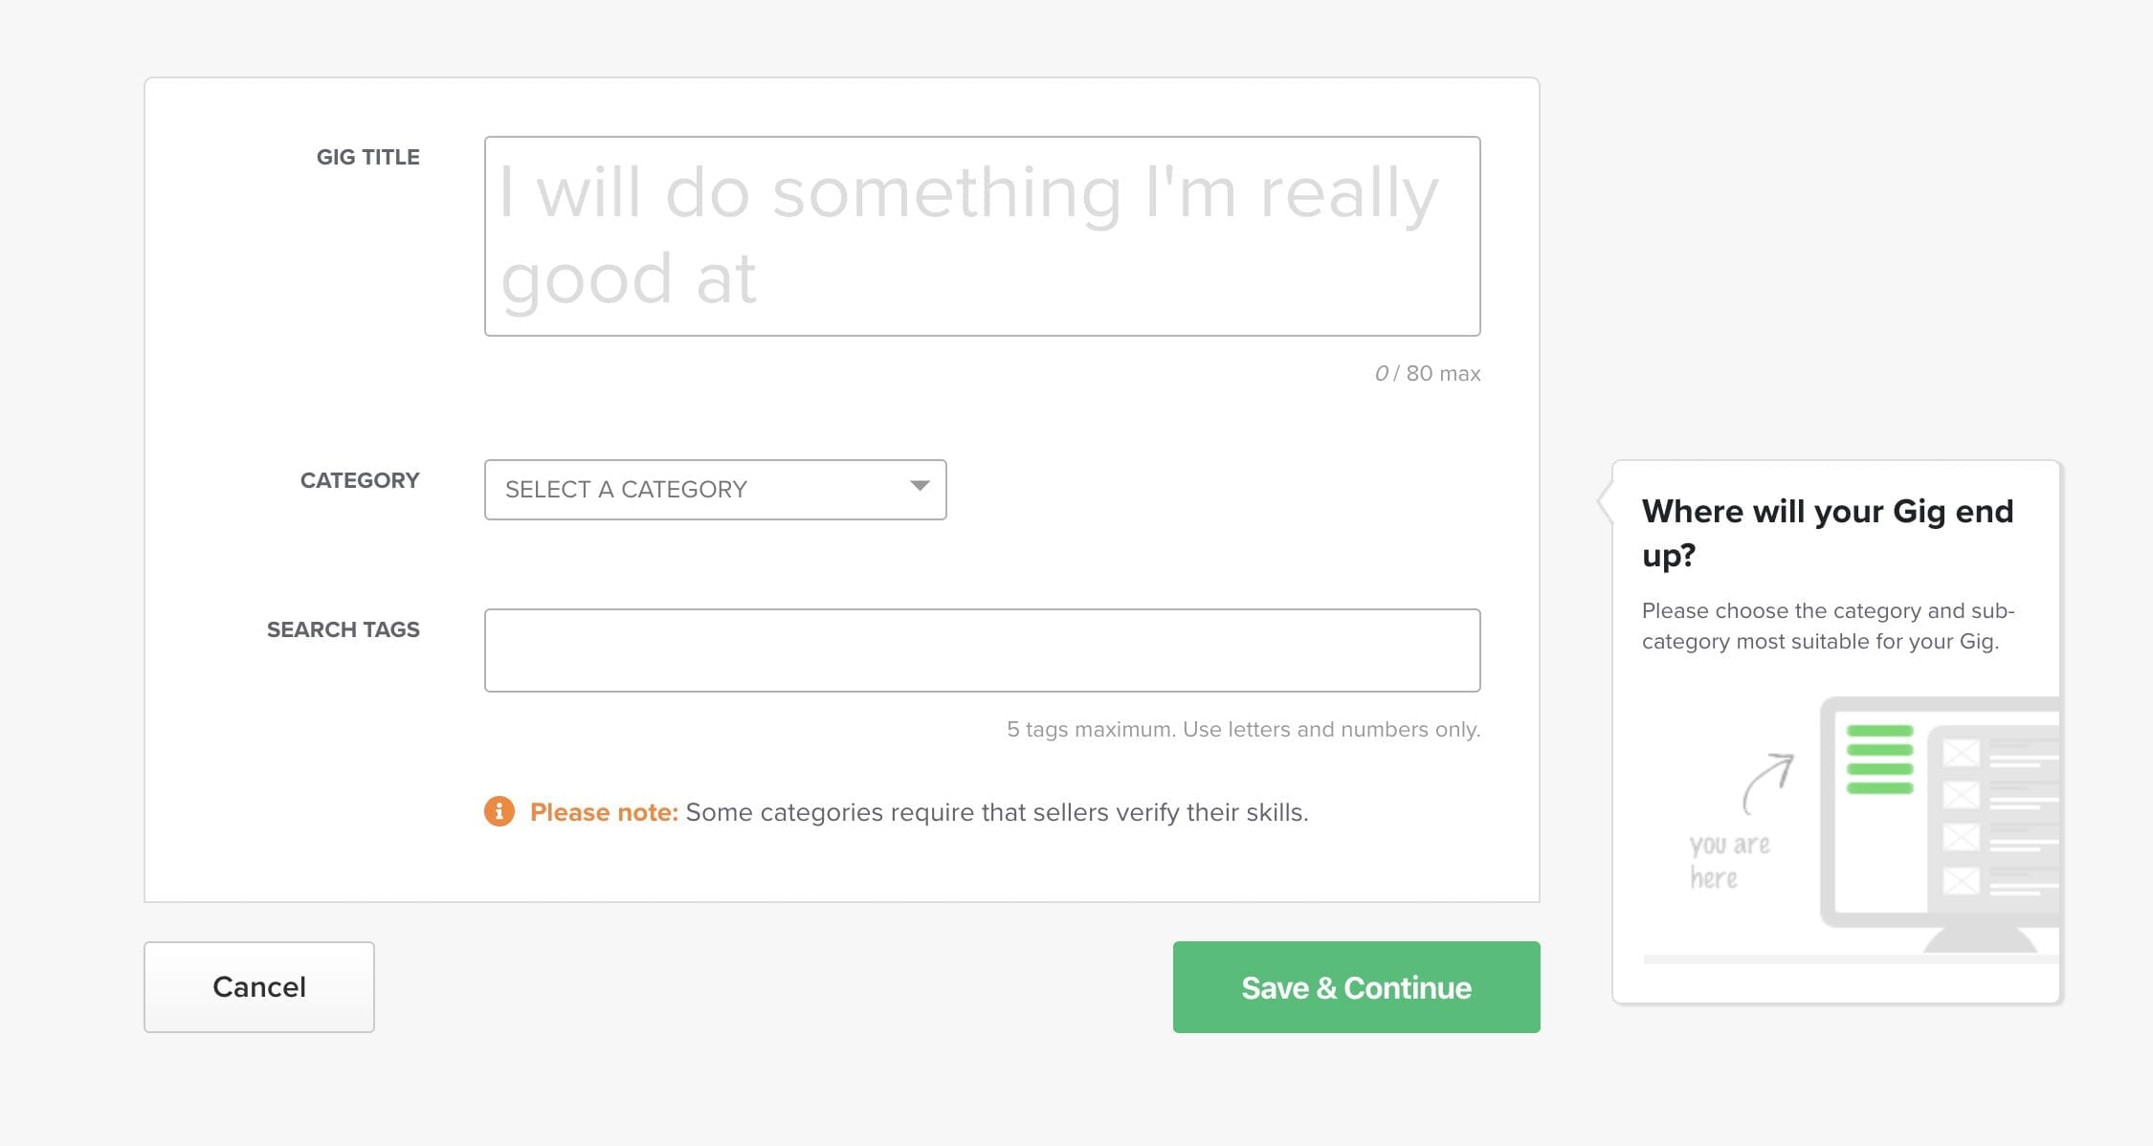This screenshot has width=2153, height=1146.
Task: Click the "Please note:" orange text
Action: click(x=604, y=812)
